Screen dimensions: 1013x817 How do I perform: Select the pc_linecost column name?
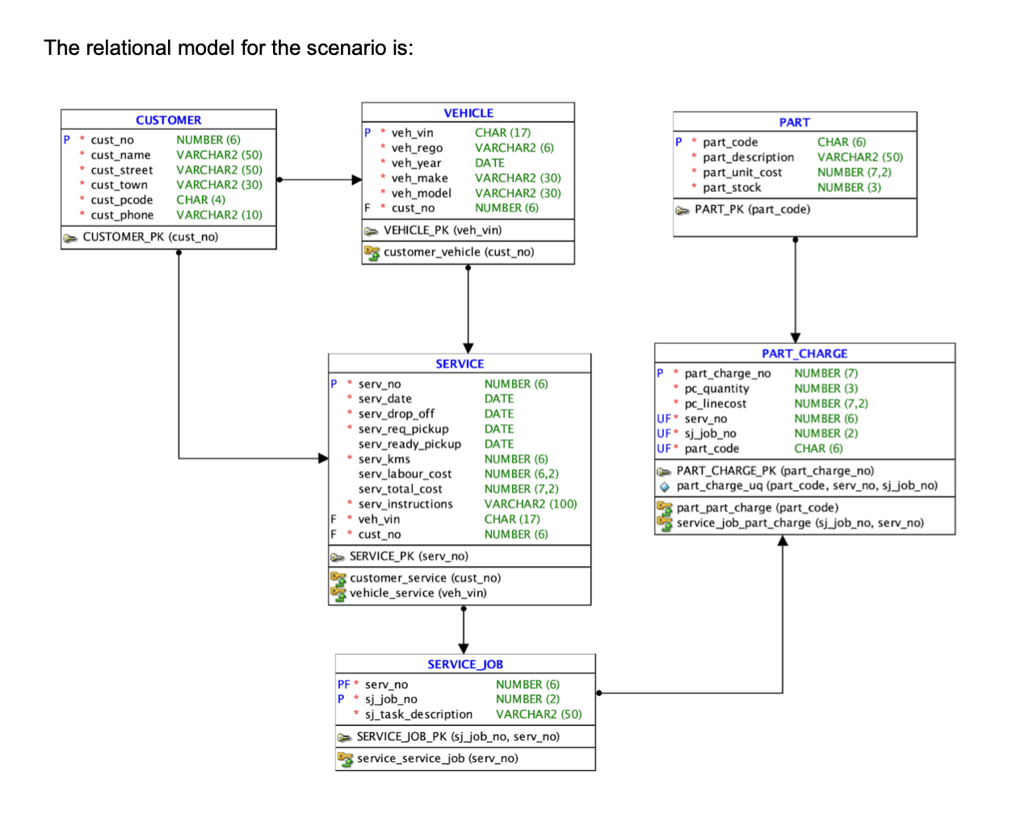(716, 404)
